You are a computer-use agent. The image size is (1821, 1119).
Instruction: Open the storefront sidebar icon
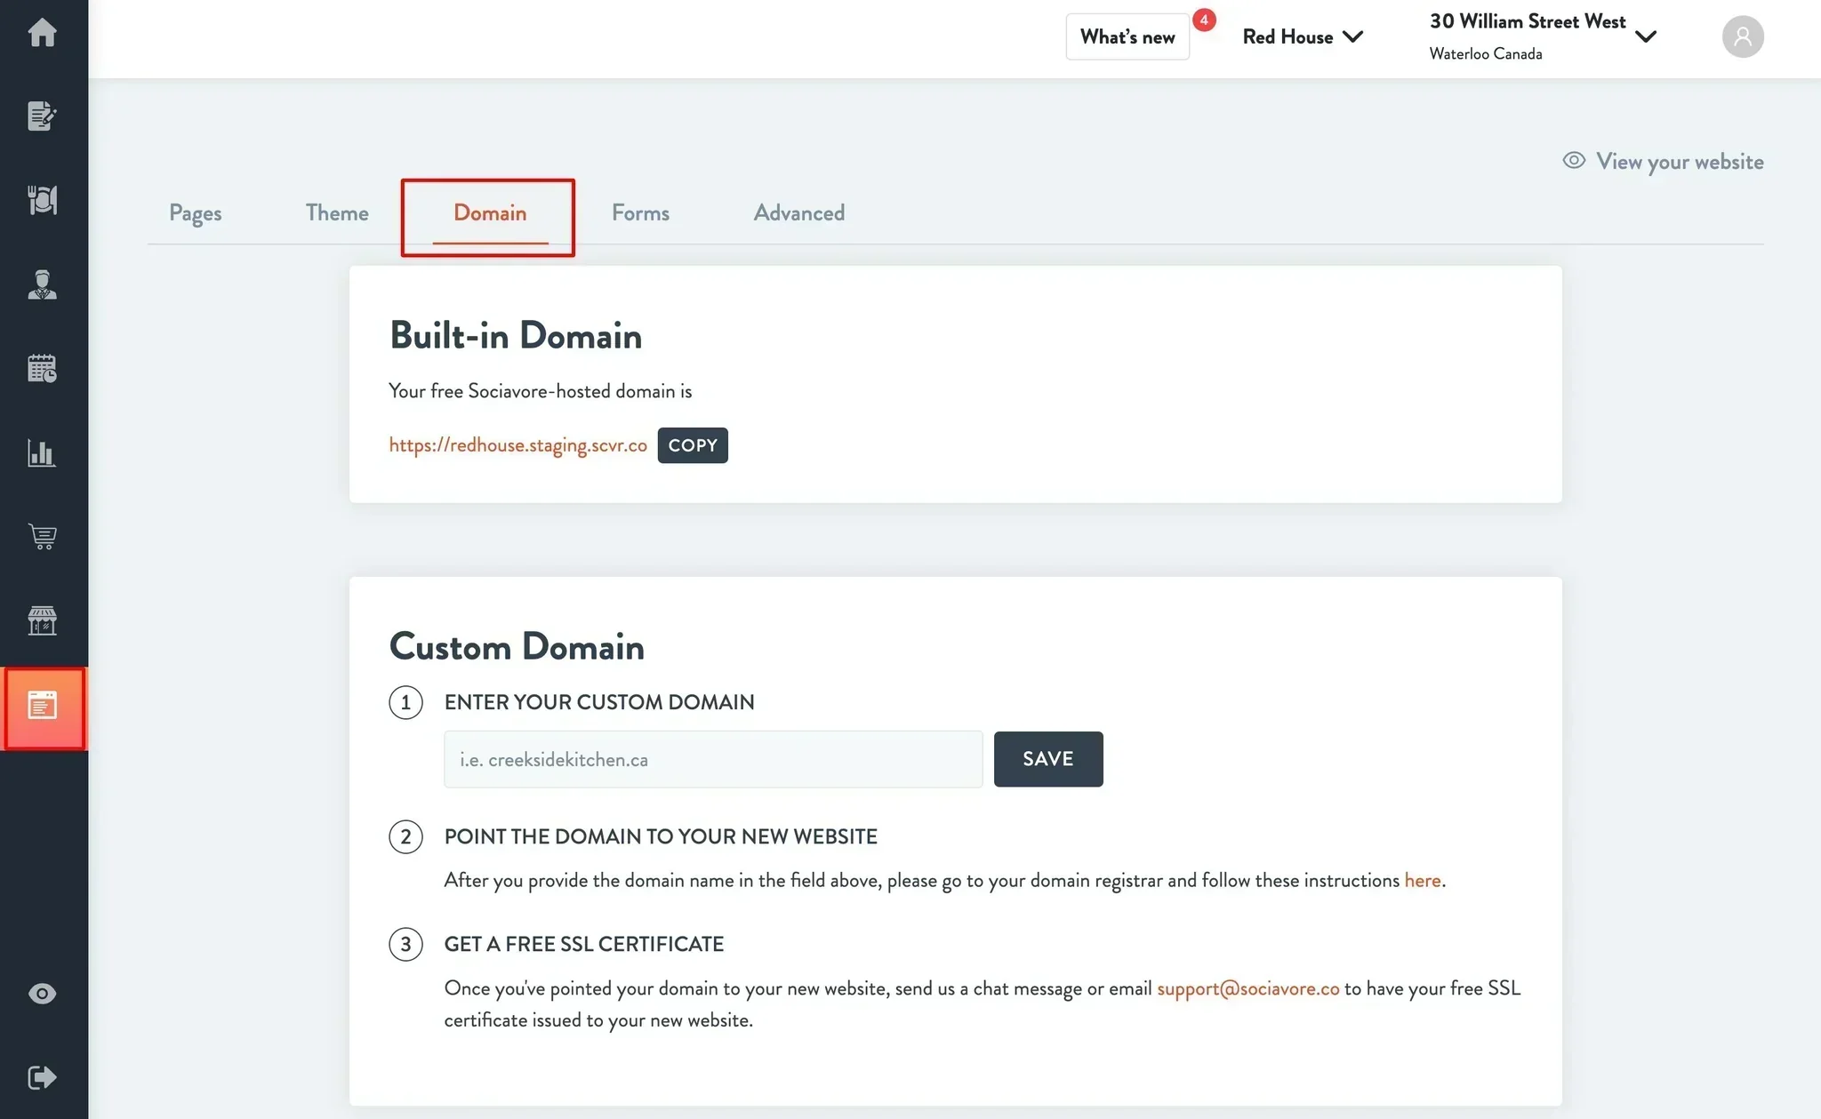click(43, 620)
